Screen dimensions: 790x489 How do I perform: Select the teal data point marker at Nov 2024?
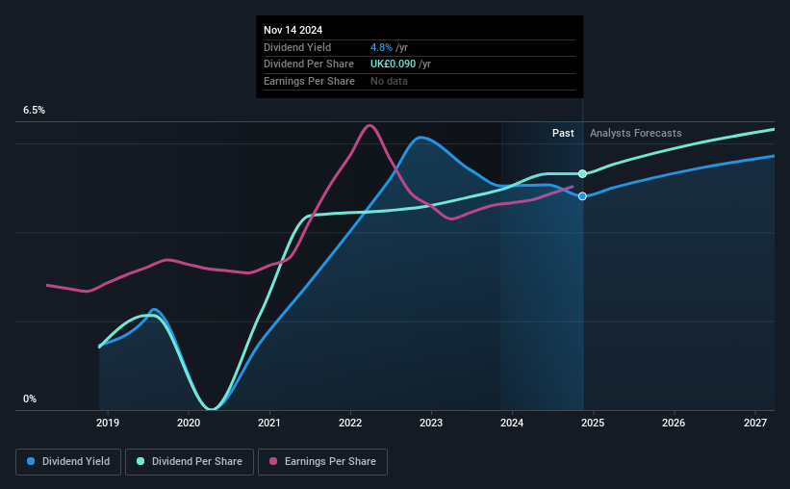click(582, 174)
